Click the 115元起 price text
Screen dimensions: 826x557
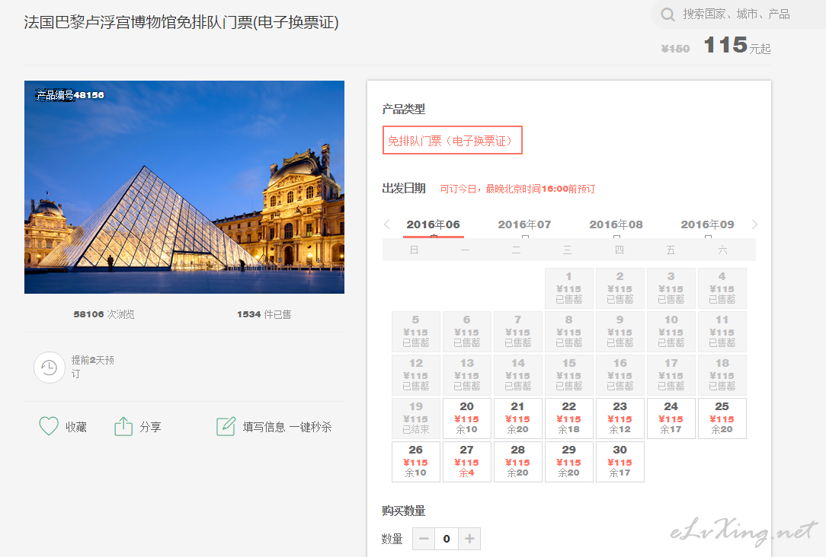coord(737,46)
